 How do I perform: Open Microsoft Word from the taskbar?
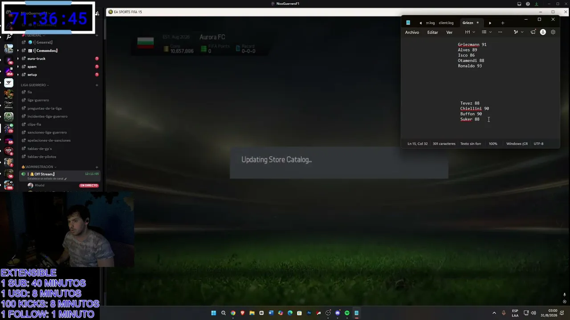pos(271,313)
